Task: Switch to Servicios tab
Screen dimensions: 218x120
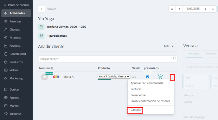Action: [x=194, y=54]
